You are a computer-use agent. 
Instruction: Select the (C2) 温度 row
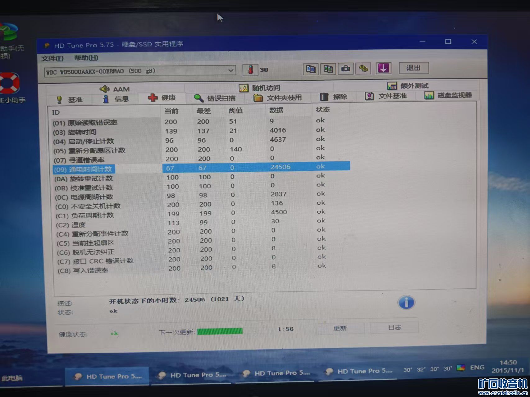tap(203, 223)
